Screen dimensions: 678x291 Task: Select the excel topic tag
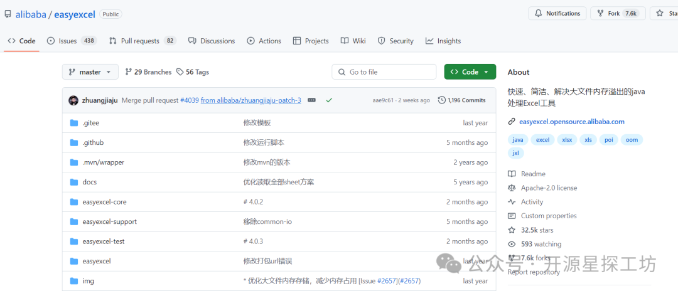[542, 140]
